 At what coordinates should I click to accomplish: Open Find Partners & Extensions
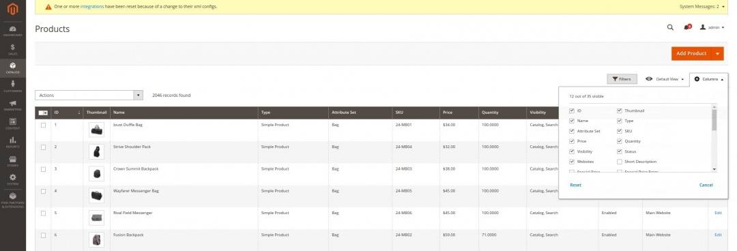coord(13,200)
